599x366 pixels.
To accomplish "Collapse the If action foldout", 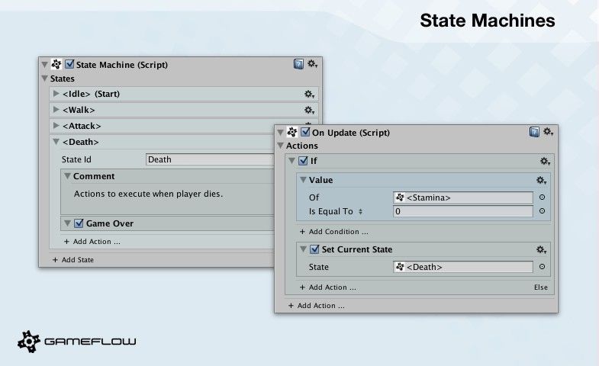I will coord(291,161).
